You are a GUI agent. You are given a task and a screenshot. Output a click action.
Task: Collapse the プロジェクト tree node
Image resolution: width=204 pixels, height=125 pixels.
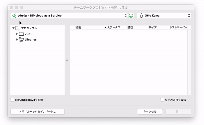pos(13,28)
